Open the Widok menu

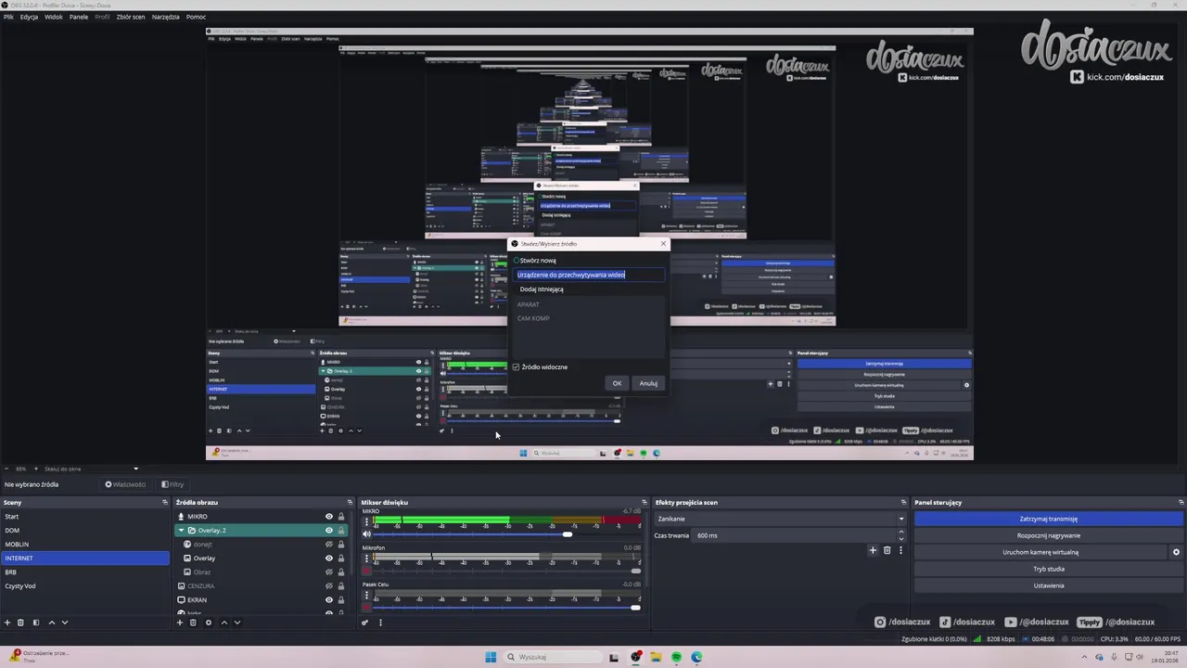tap(54, 17)
